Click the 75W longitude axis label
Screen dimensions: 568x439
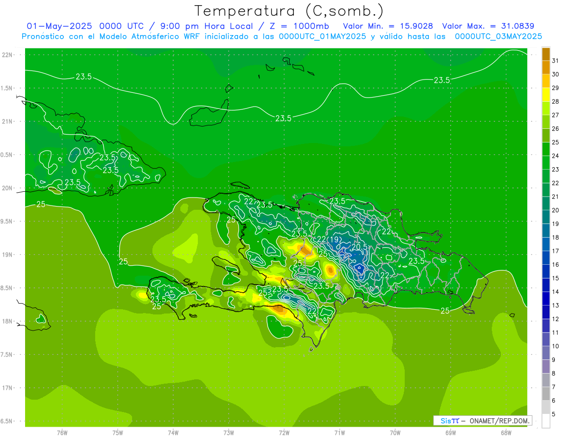coord(117,433)
